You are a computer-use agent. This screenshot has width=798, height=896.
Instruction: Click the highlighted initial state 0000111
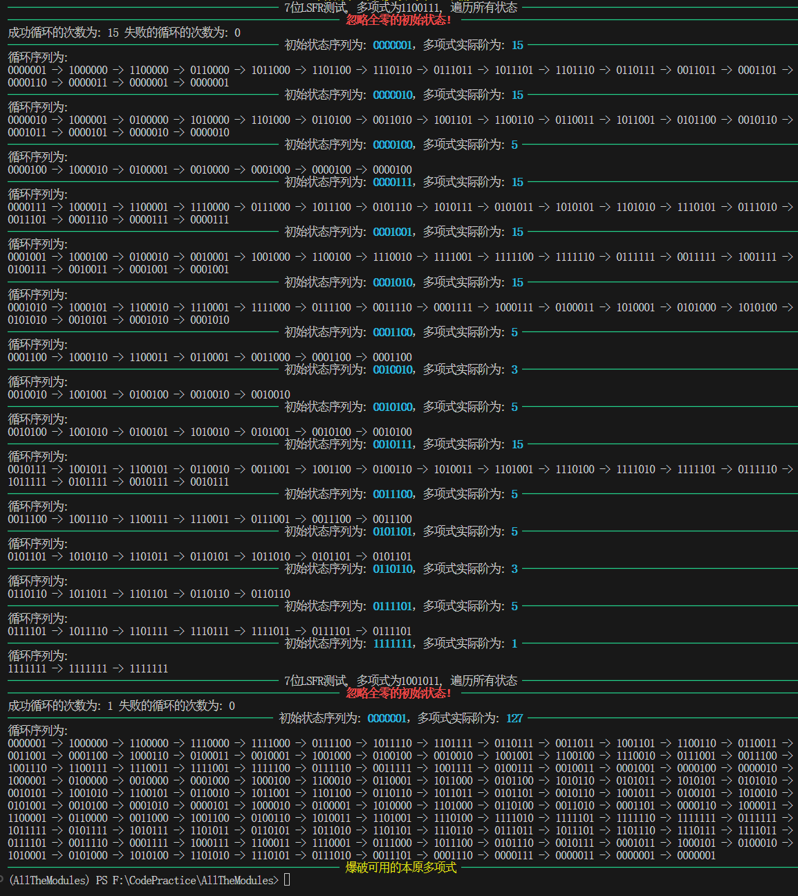coord(393,182)
